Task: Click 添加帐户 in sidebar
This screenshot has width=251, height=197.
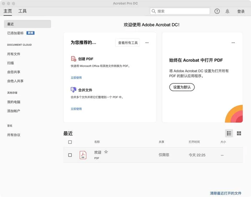Action: [14, 111]
